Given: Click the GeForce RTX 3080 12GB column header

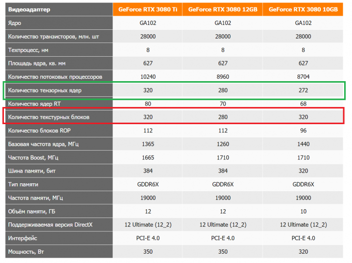Looking at the screenshot, I should coord(222,9).
